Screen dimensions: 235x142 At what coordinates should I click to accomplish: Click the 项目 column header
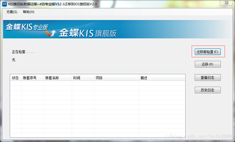[x=117, y=78]
